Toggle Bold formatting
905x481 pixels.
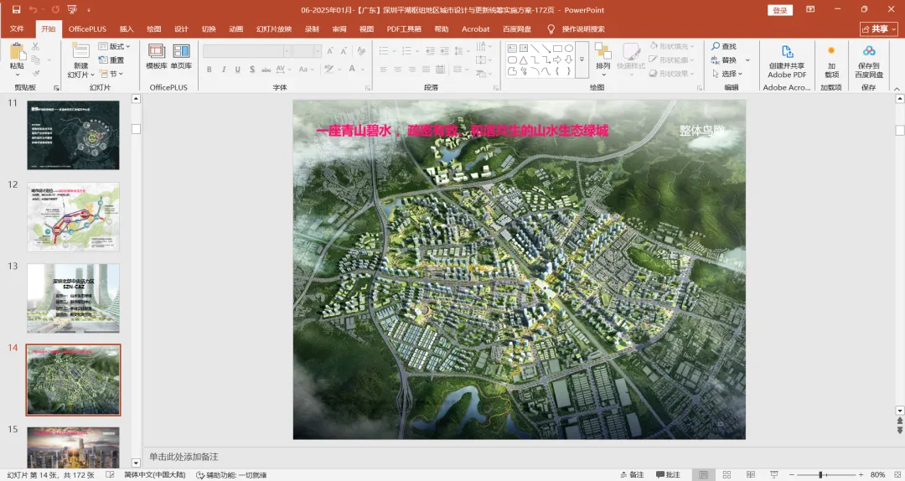pyautogui.click(x=209, y=70)
